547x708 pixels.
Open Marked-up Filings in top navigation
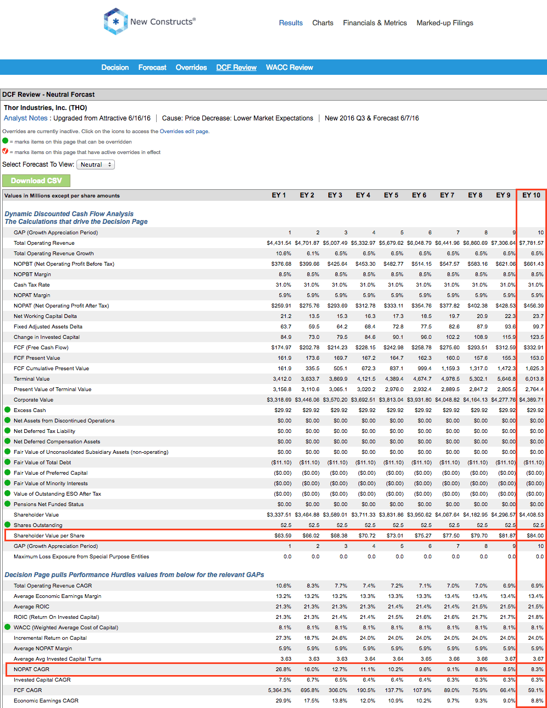pyautogui.click(x=445, y=23)
